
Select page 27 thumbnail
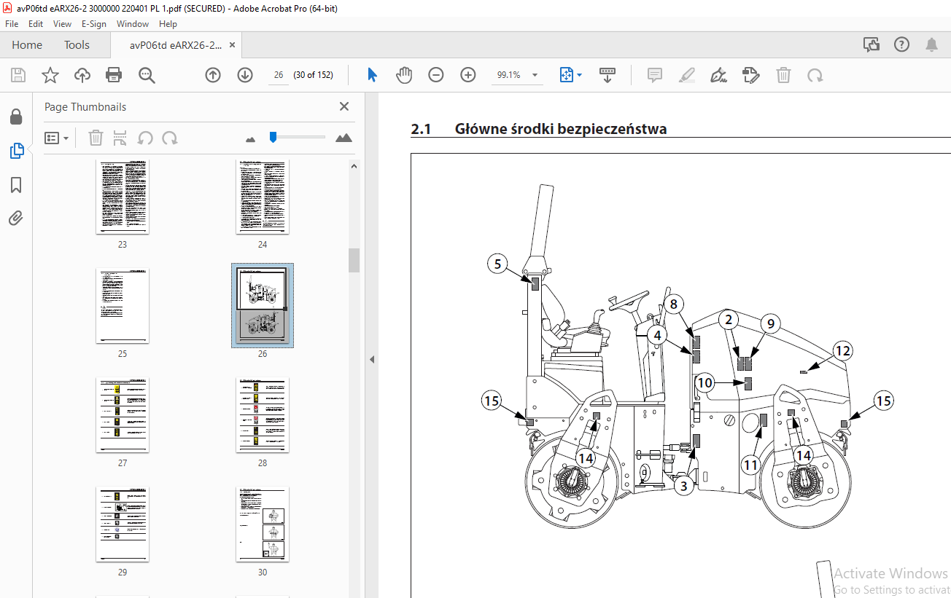pos(123,415)
